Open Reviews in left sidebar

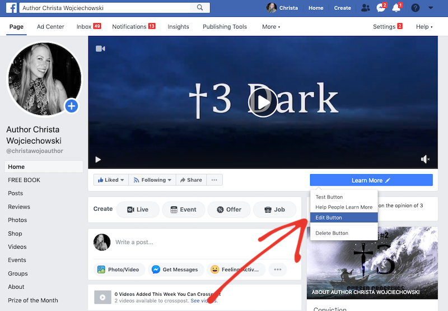point(19,207)
